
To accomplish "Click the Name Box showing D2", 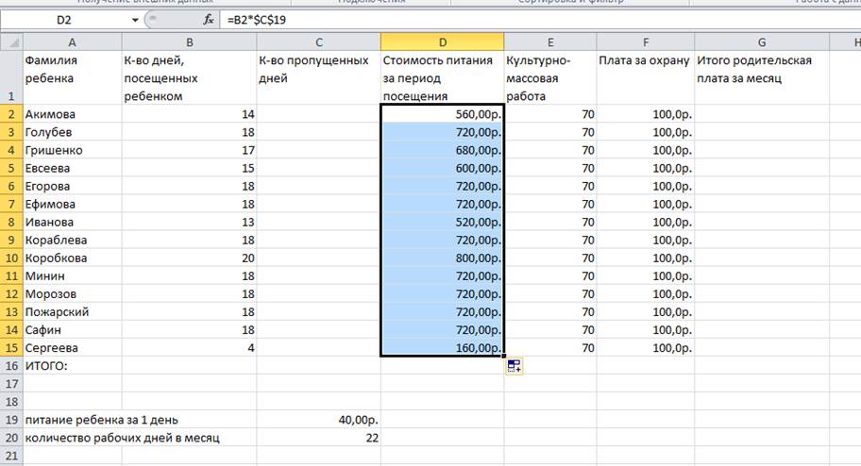I will [64, 21].
